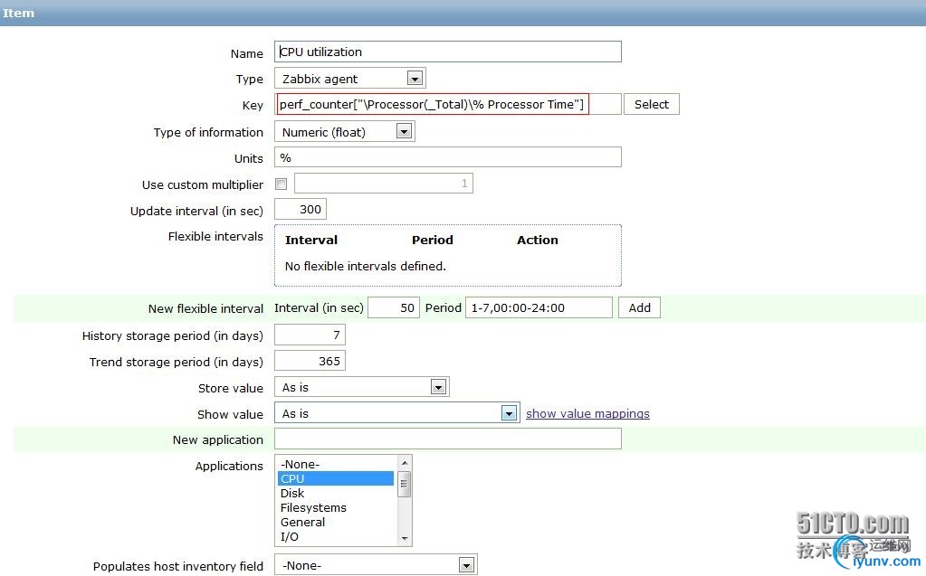Click the Key field with perf_counter
Screen dimensions: 926x576
[448, 105]
